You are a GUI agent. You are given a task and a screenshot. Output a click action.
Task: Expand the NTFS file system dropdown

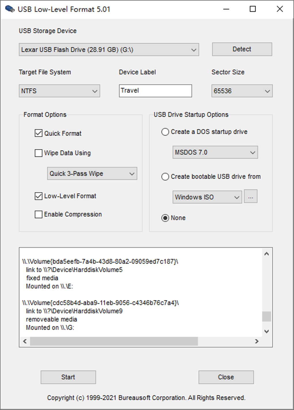(59, 91)
